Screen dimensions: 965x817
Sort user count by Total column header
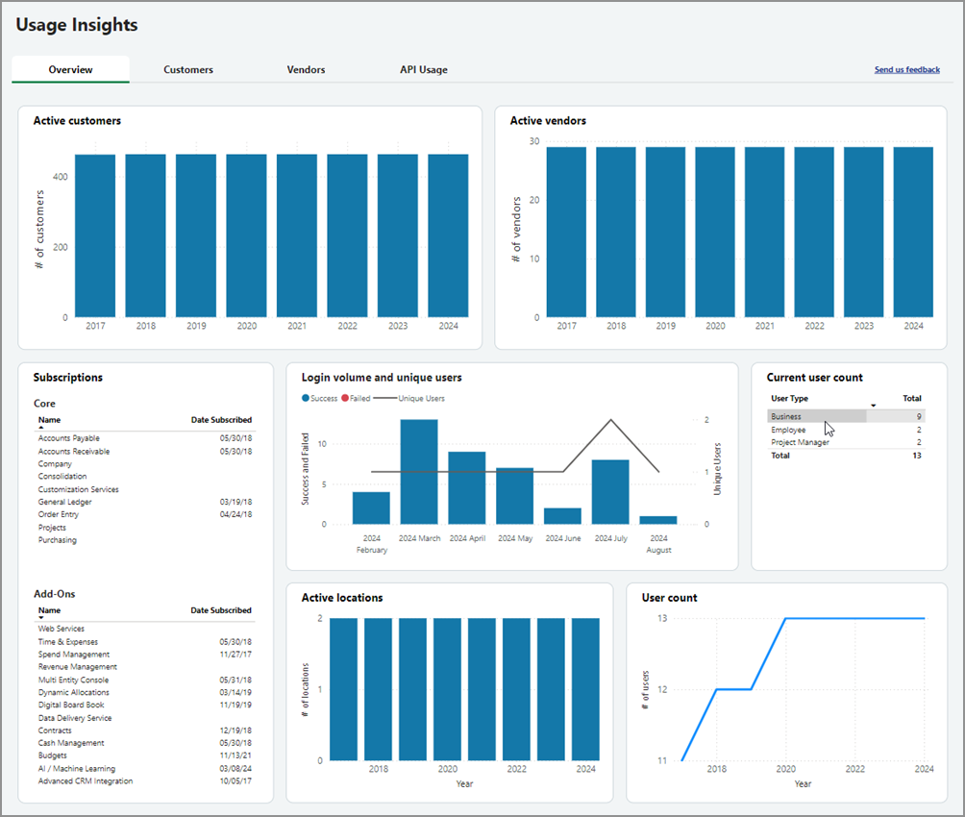click(x=911, y=398)
